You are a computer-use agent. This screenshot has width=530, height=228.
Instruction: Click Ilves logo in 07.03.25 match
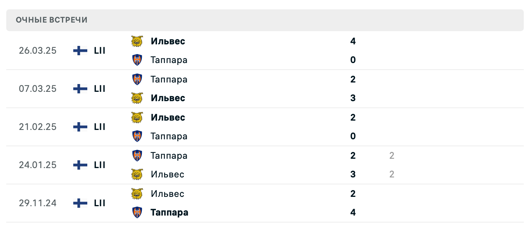[137, 98]
